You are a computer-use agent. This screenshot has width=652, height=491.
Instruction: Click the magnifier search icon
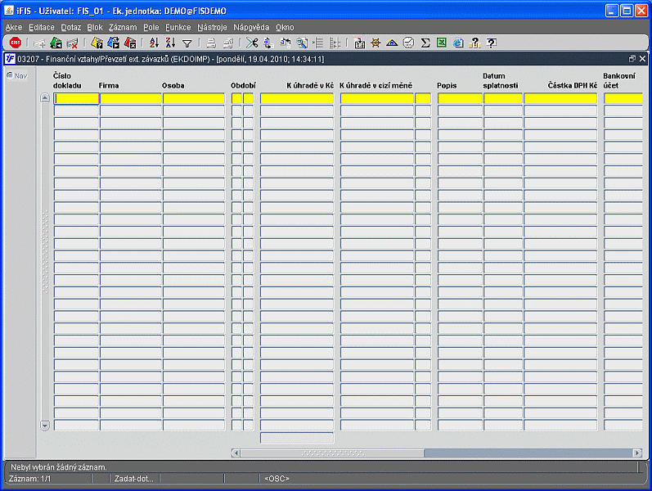click(x=302, y=43)
